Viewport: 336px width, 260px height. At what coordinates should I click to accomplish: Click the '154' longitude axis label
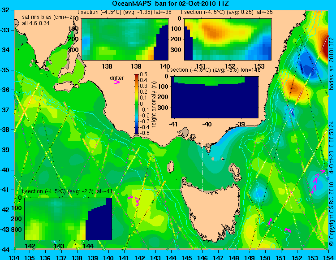click(328, 257)
